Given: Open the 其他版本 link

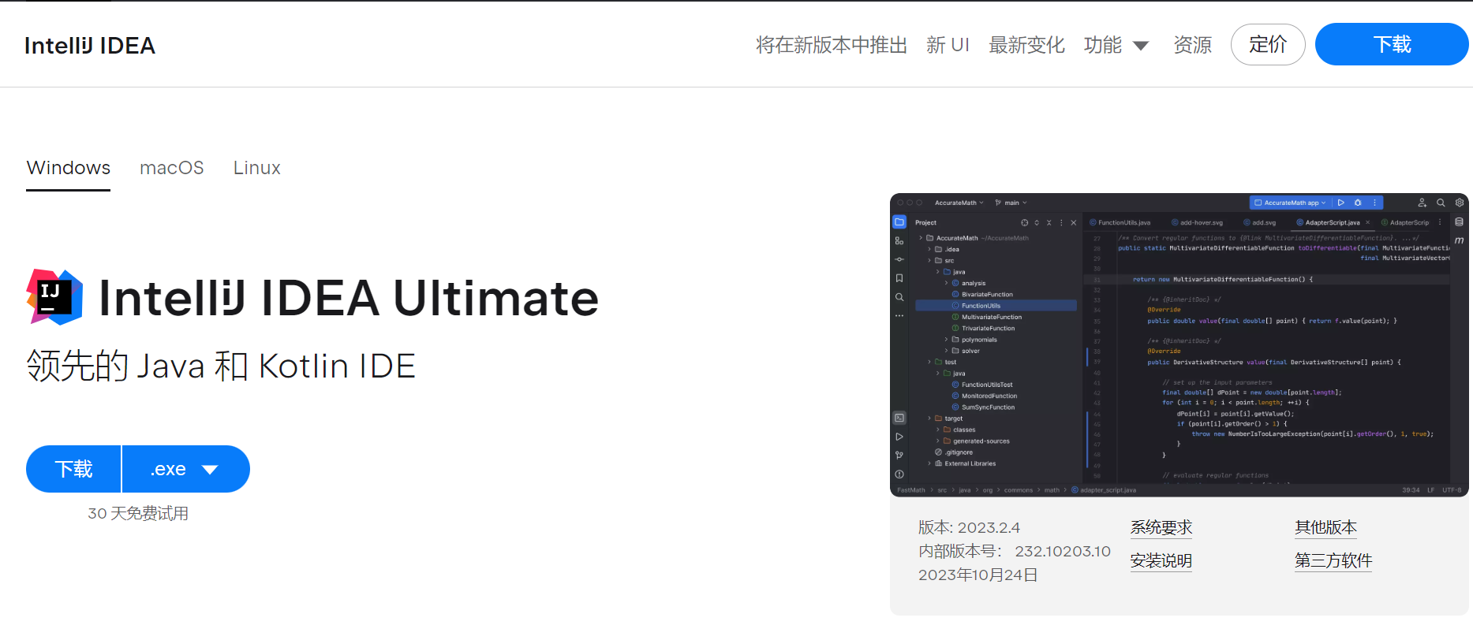Looking at the screenshot, I should coord(1325,527).
